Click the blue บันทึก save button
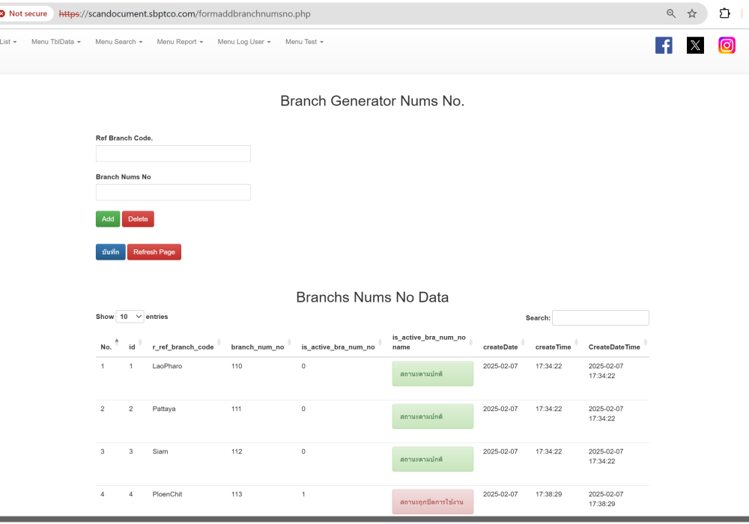749x524 pixels. 110,252
